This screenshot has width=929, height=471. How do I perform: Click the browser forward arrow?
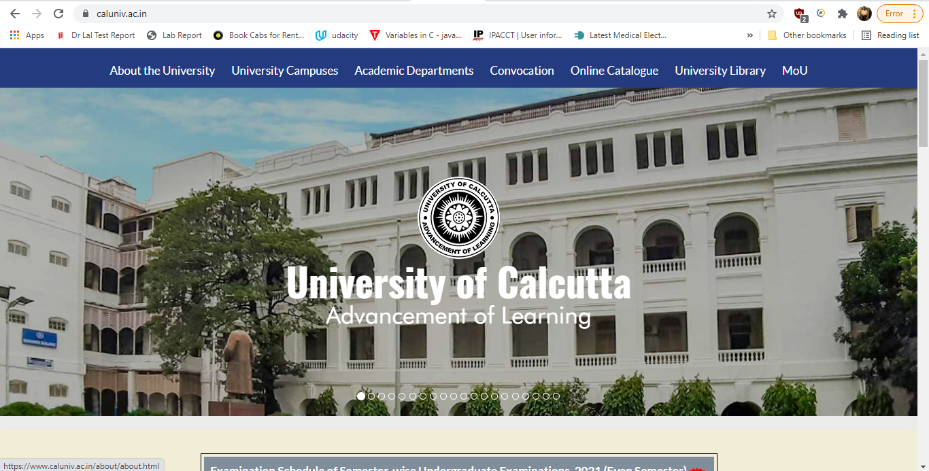(37, 14)
